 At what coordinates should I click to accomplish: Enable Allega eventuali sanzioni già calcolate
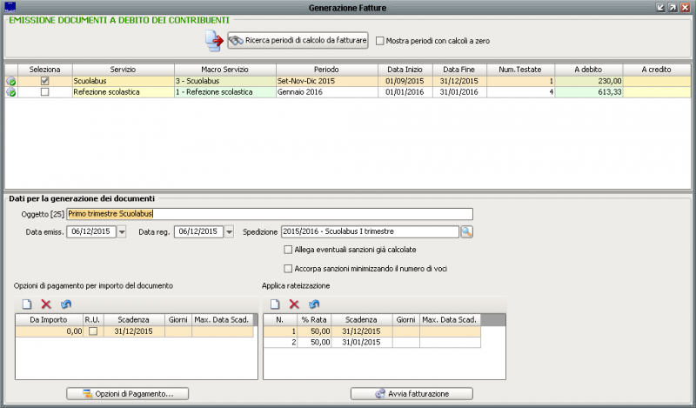289,251
